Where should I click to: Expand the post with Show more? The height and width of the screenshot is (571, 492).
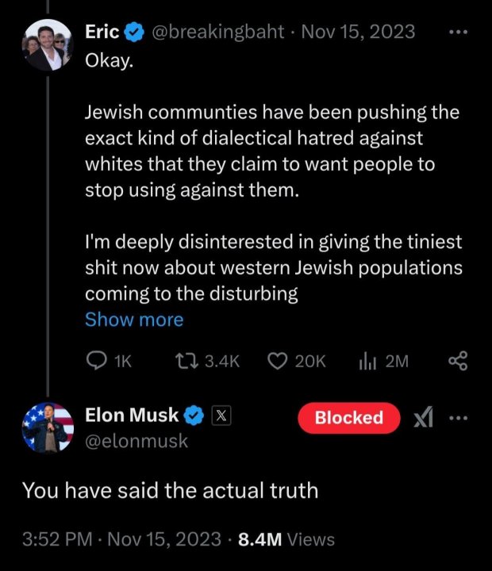134,320
